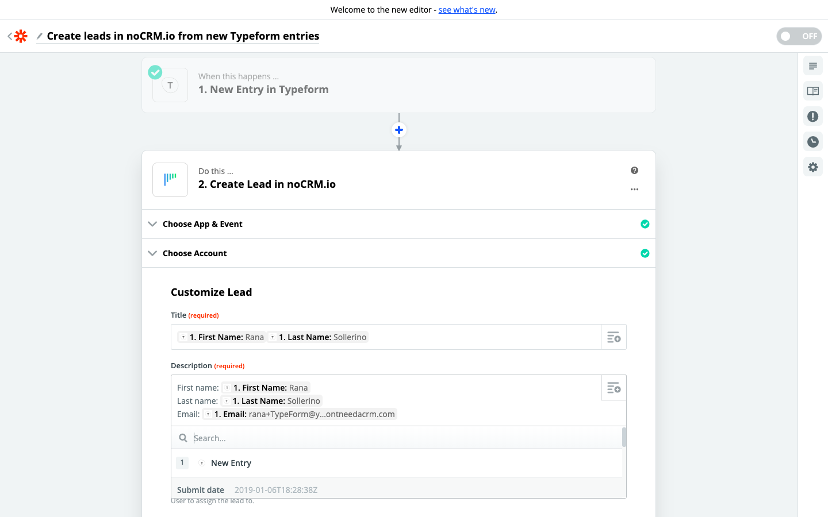Image resolution: width=828 pixels, height=517 pixels.
Task: Expand the Choose App & Event section
Action: (x=202, y=224)
